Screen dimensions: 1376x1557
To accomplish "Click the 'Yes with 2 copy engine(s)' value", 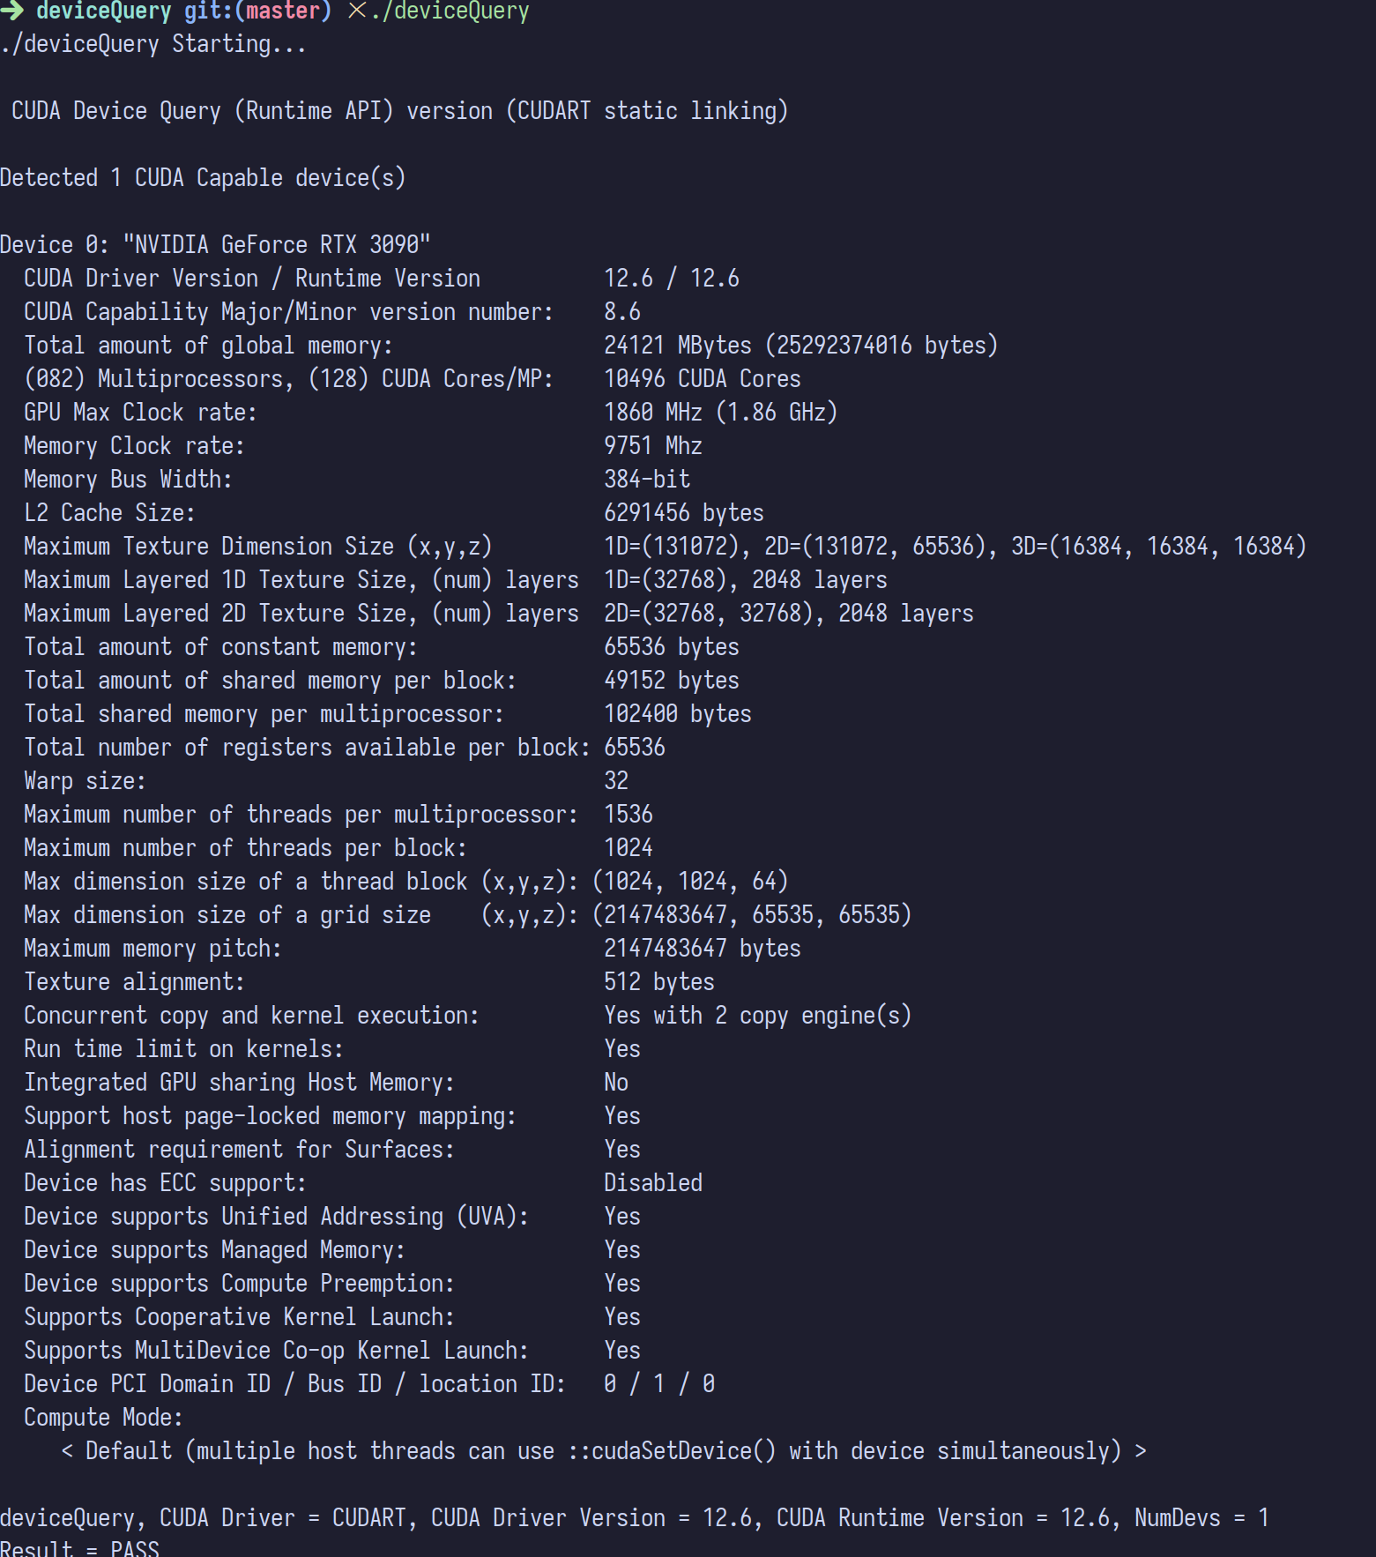I will (x=757, y=1015).
